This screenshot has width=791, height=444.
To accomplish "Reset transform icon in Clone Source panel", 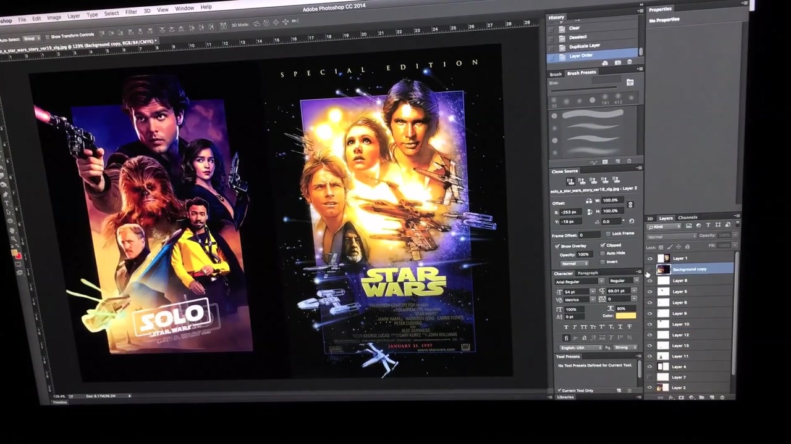I will tap(632, 221).
